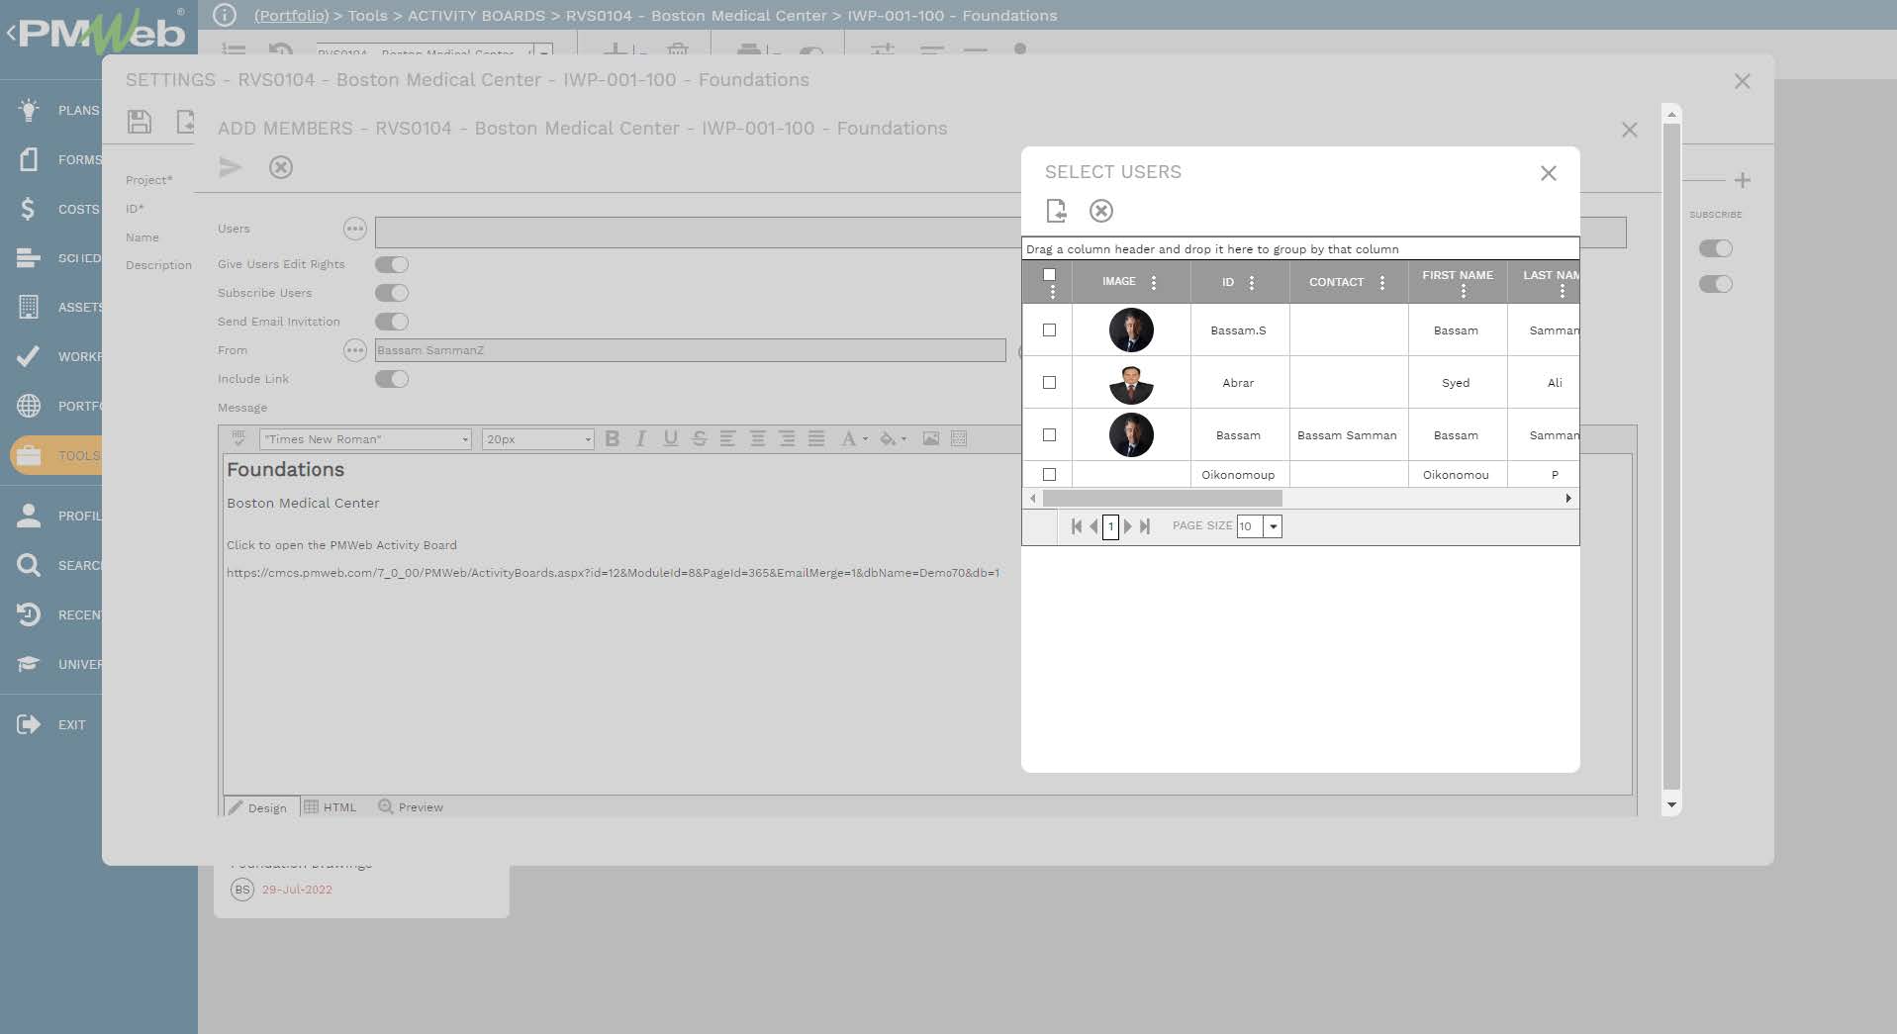This screenshot has height=1034, width=1897.
Task: Click the users grid horizontal scrollbar thumb
Action: click(x=1162, y=499)
